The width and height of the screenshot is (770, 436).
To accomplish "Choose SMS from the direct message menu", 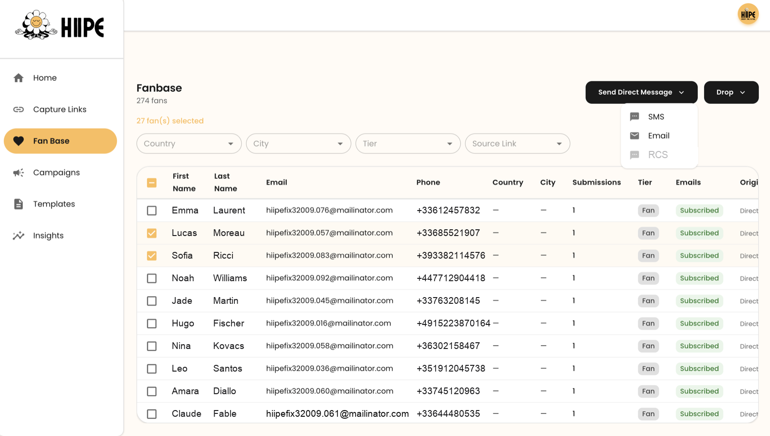I will click(659, 117).
